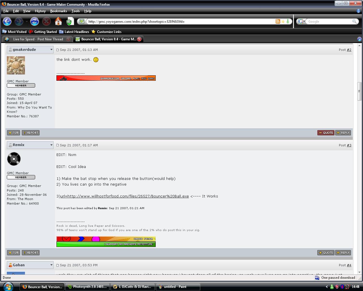Open the Customize Links bookmark
363x291 pixels.
106,32
